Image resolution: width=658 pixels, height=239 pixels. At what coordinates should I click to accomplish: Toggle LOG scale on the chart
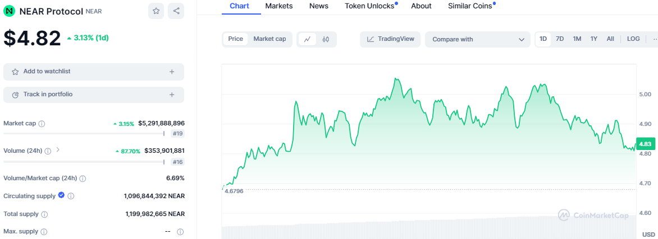633,39
